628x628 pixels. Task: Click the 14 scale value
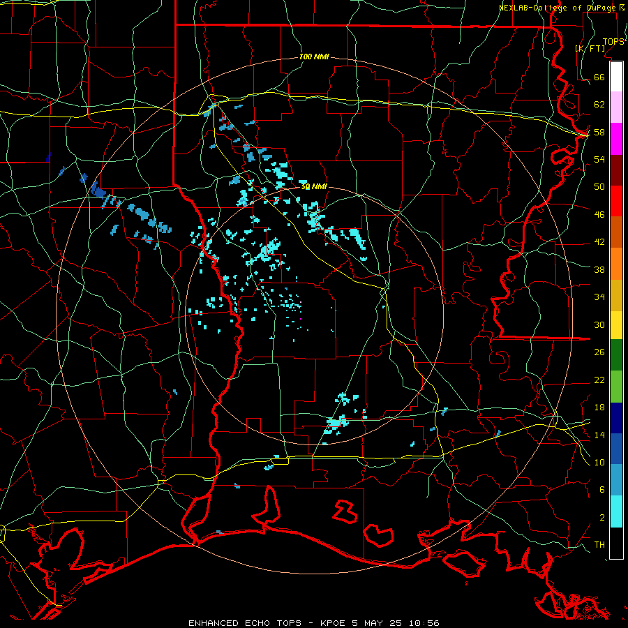[x=599, y=435]
